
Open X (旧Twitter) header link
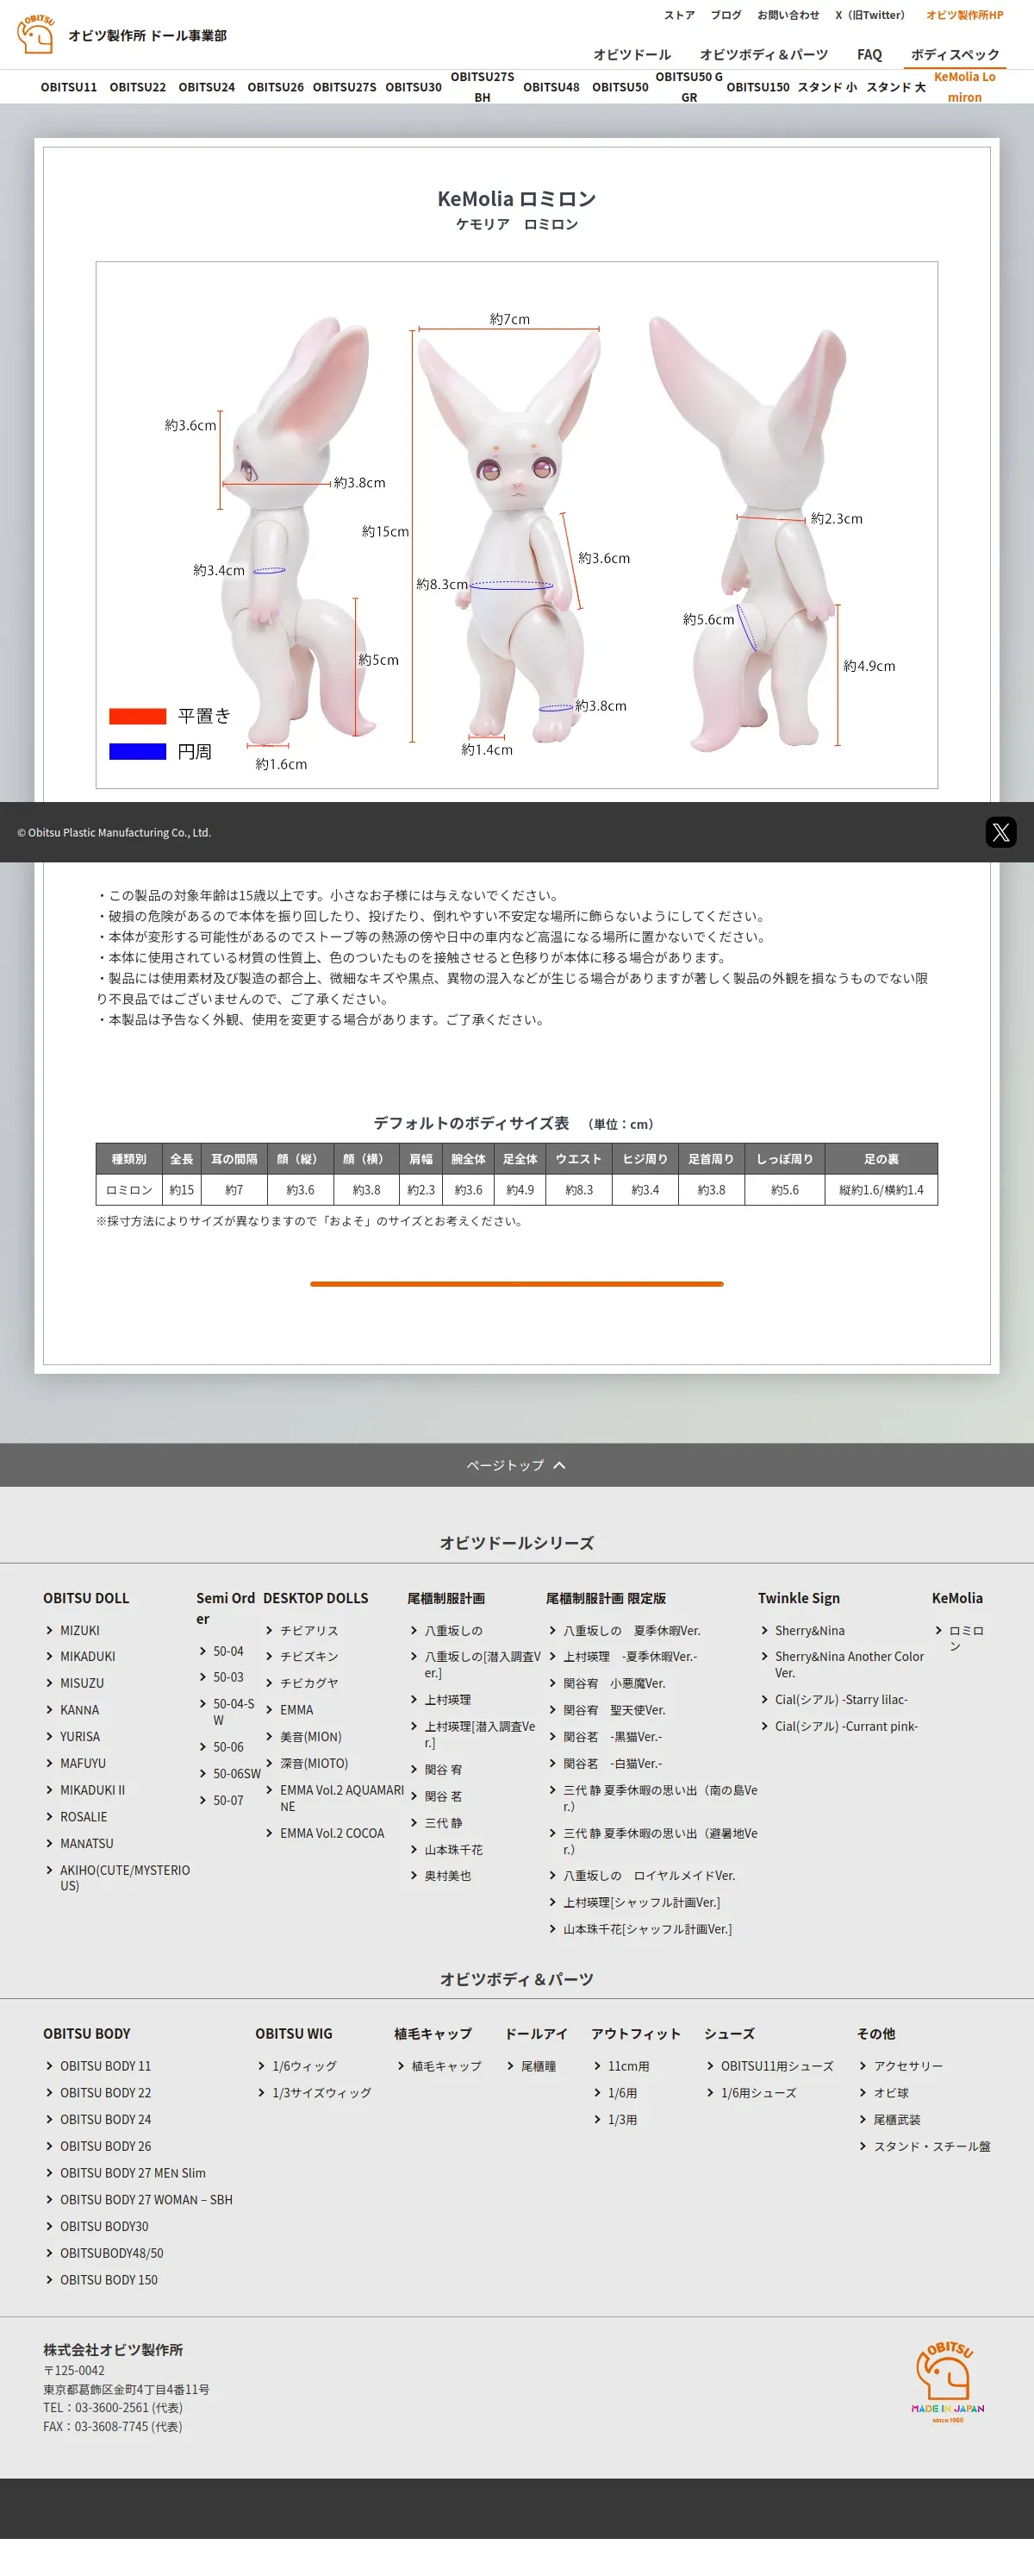870,15
